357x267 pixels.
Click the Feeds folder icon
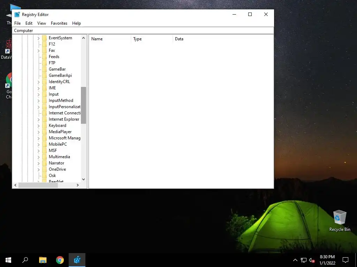coord(44,57)
